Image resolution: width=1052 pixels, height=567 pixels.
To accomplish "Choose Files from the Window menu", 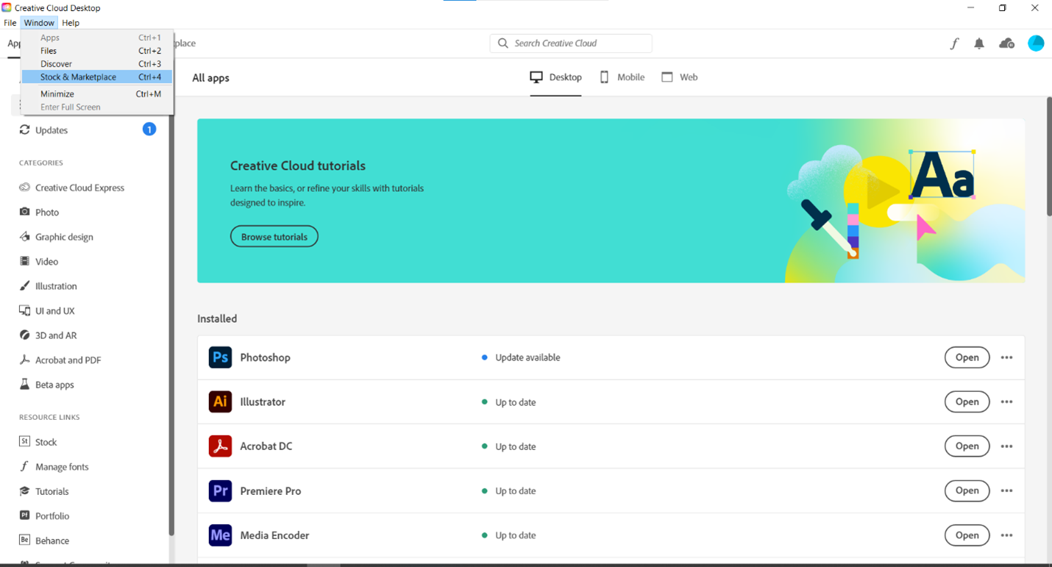I will click(97, 51).
